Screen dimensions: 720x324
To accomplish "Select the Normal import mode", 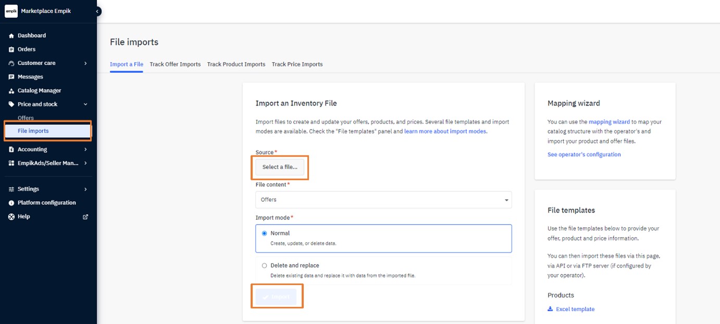I will (x=264, y=234).
